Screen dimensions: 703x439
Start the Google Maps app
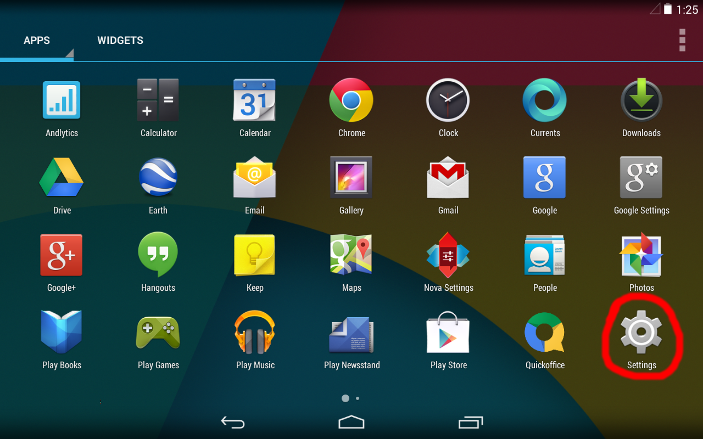click(351, 255)
